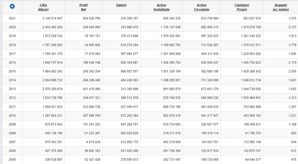Sort by Datorii column header
Image resolution: width=298 pixels, height=164 pixels.
click(x=121, y=5)
